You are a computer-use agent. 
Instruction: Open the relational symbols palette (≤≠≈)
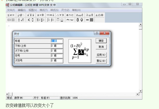coord(11,15)
